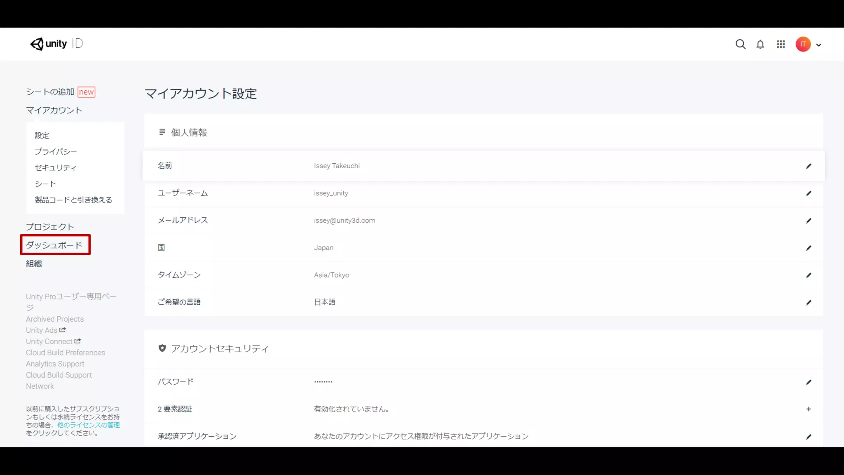
Task: Enable 2要素認証 with plus icon
Action: 809,409
